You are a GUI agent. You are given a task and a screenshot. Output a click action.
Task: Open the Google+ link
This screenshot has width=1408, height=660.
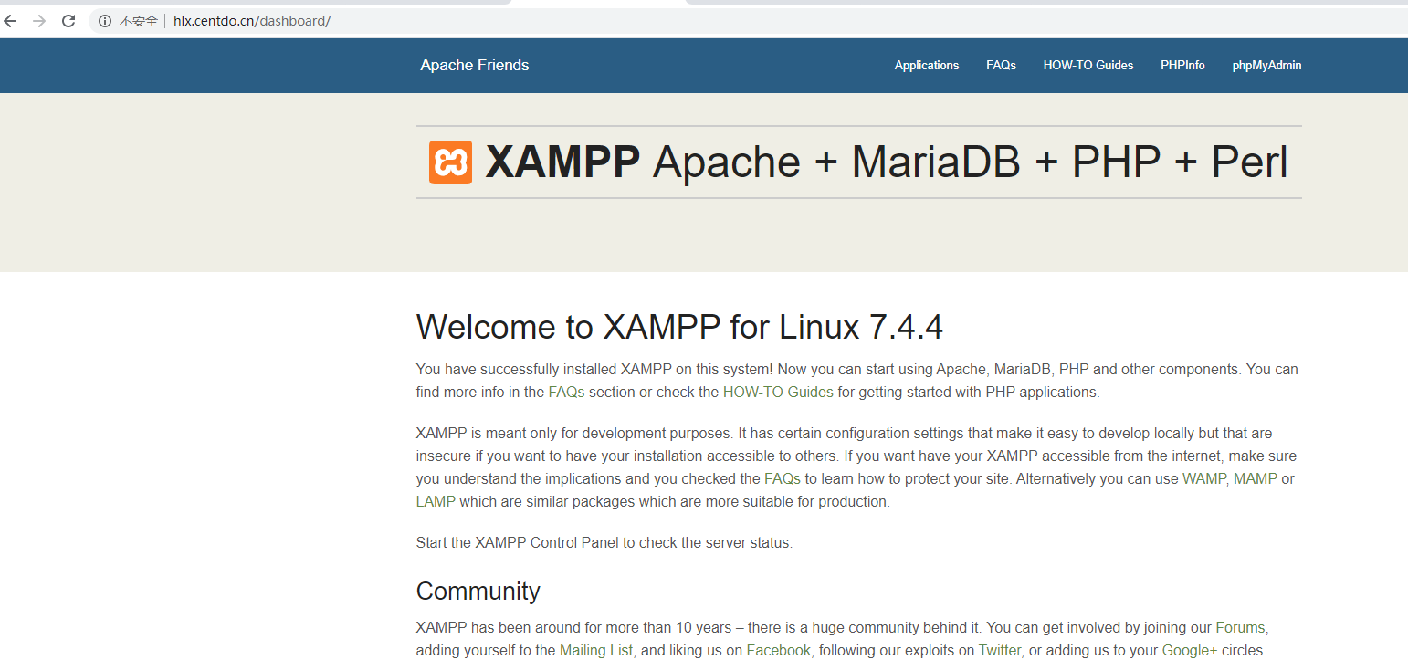pyautogui.click(x=1190, y=650)
